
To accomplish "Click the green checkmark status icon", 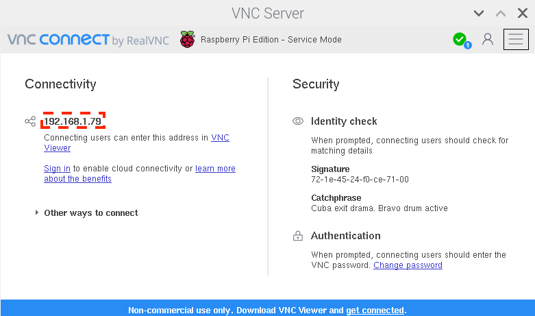I will pos(459,39).
